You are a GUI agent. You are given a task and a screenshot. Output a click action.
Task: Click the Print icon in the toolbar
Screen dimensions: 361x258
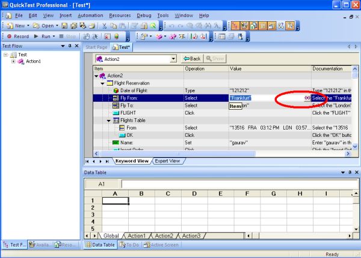point(92,26)
